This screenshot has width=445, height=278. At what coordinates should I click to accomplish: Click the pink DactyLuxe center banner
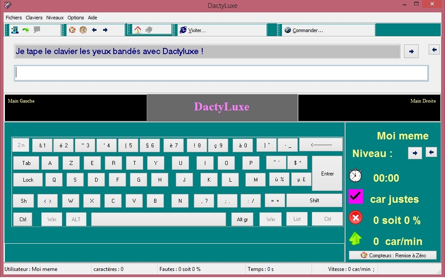(222, 107)
